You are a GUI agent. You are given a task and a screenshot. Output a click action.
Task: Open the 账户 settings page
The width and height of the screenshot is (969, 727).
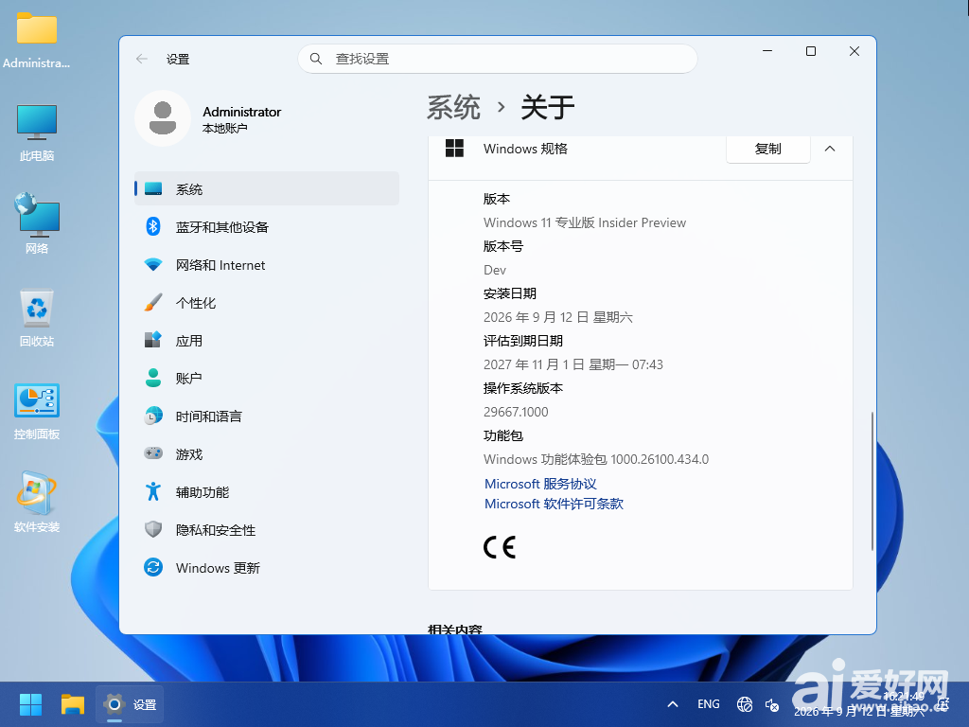click(266, 379)
